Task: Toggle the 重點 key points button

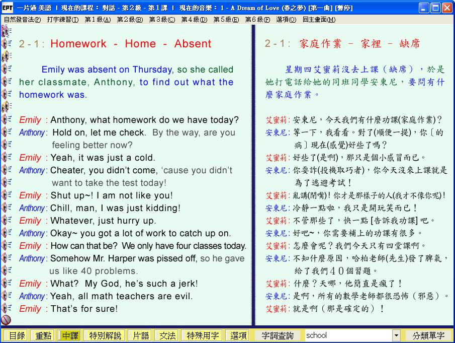Action: [x=43, y=335]
